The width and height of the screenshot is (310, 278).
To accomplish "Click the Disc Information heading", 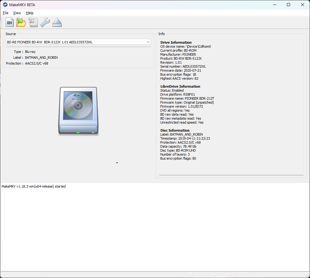I will (175, 130).
